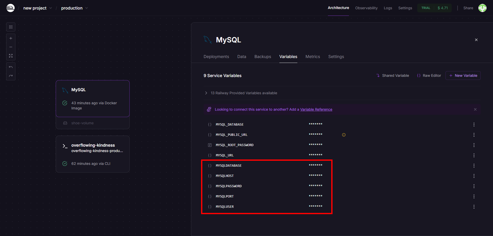
Task: Open options menu for MYSQLDATABASE
Action: point(474,166)
